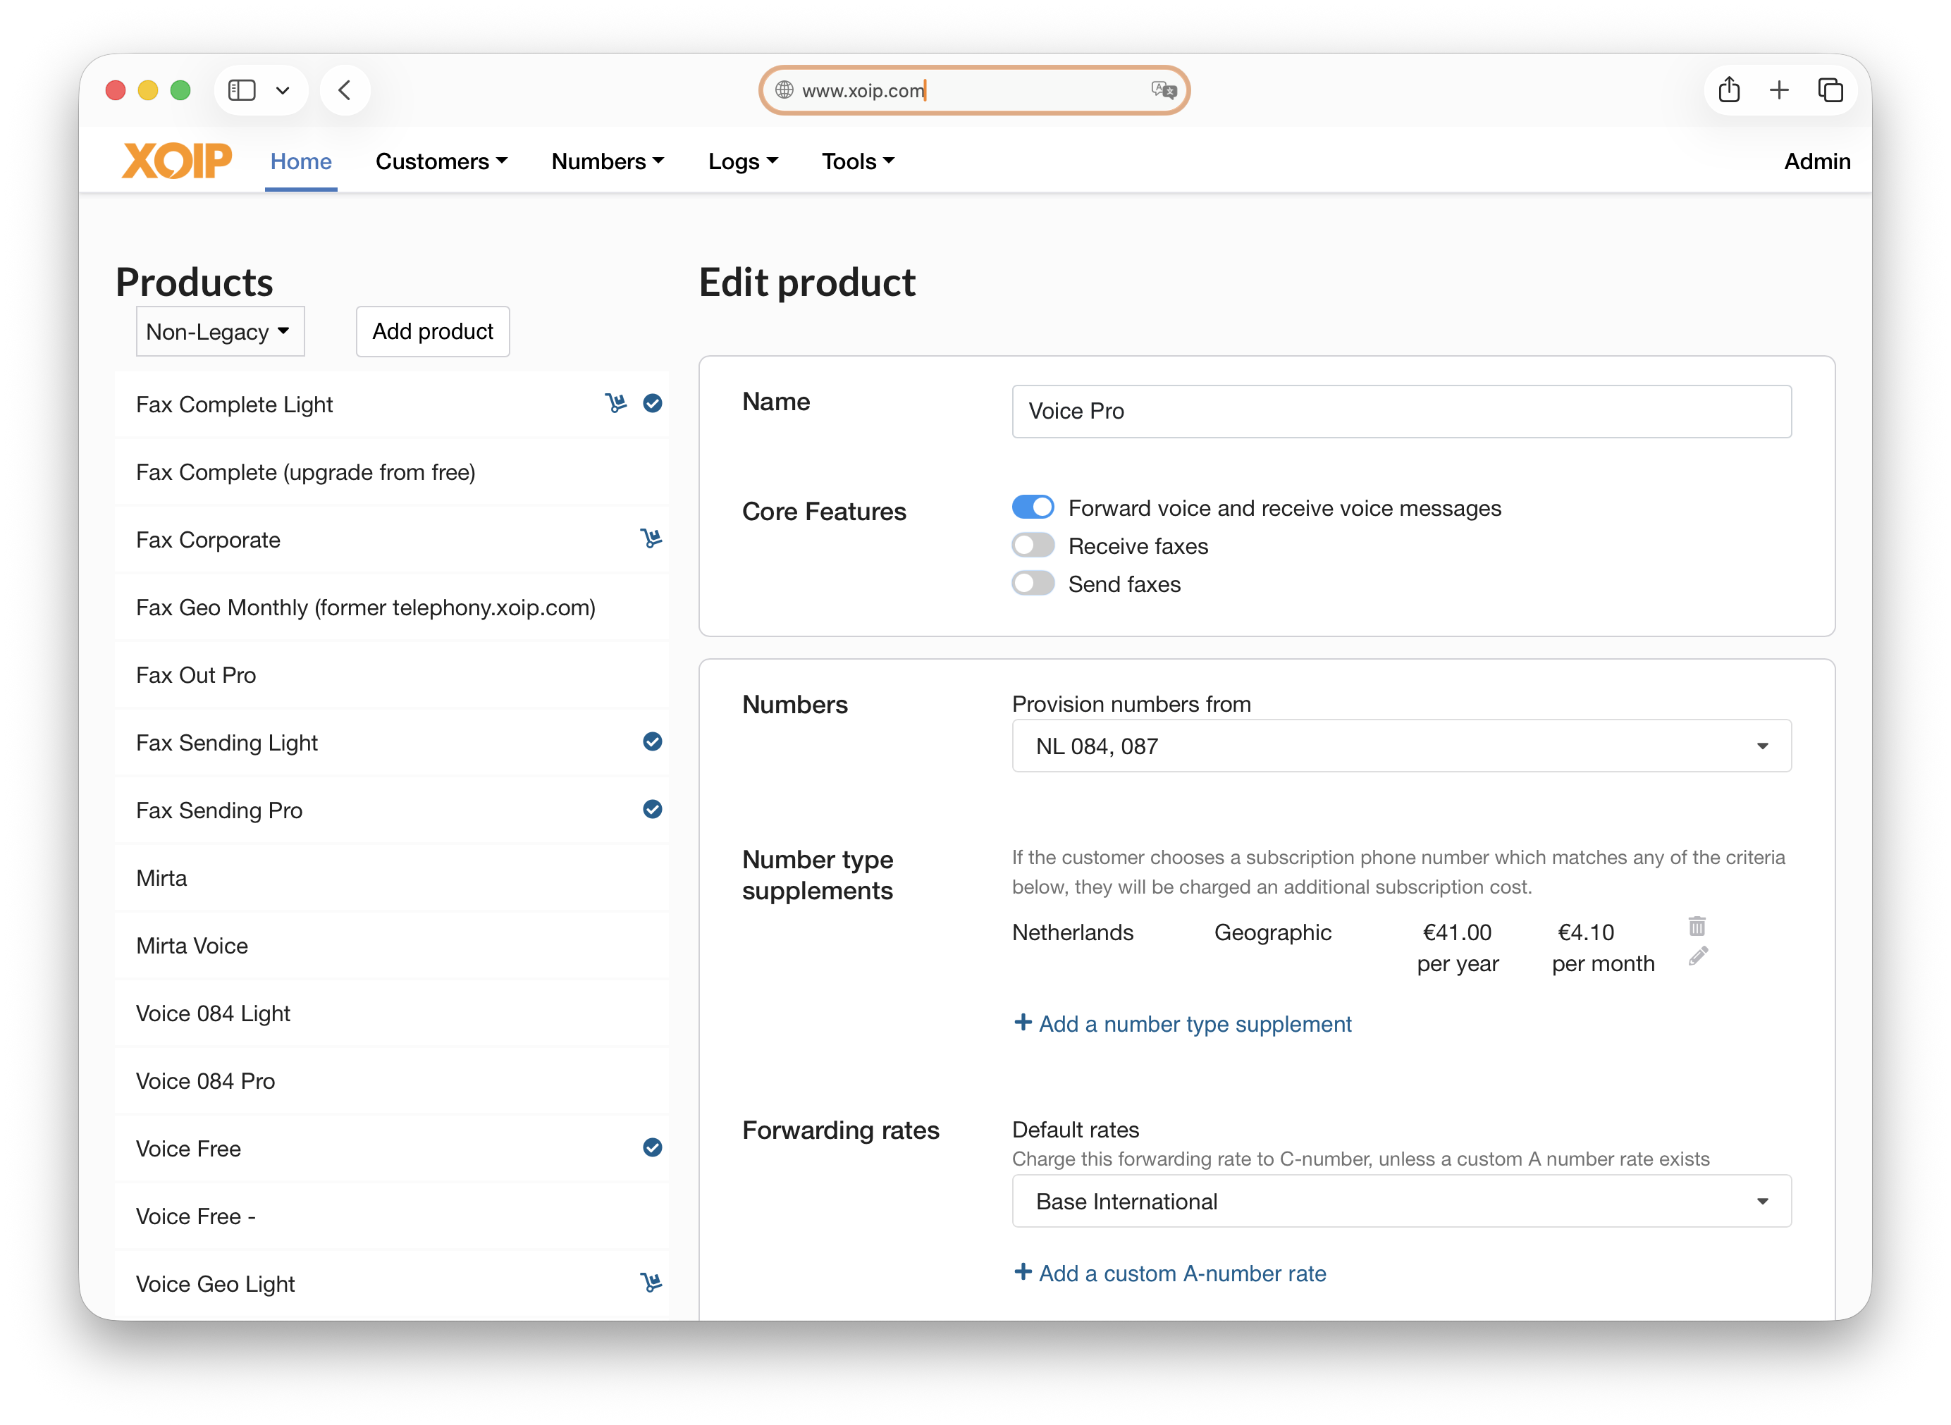Select the Fax Geo Monthly product
The image size is (1951, 1425).
pos(392,607)
